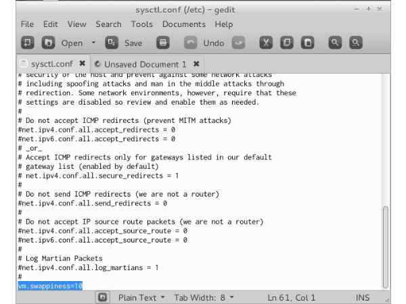406x304 pixels.
Task: Click the line '# Log Martian Packets'
Action: tap(60, 259)
